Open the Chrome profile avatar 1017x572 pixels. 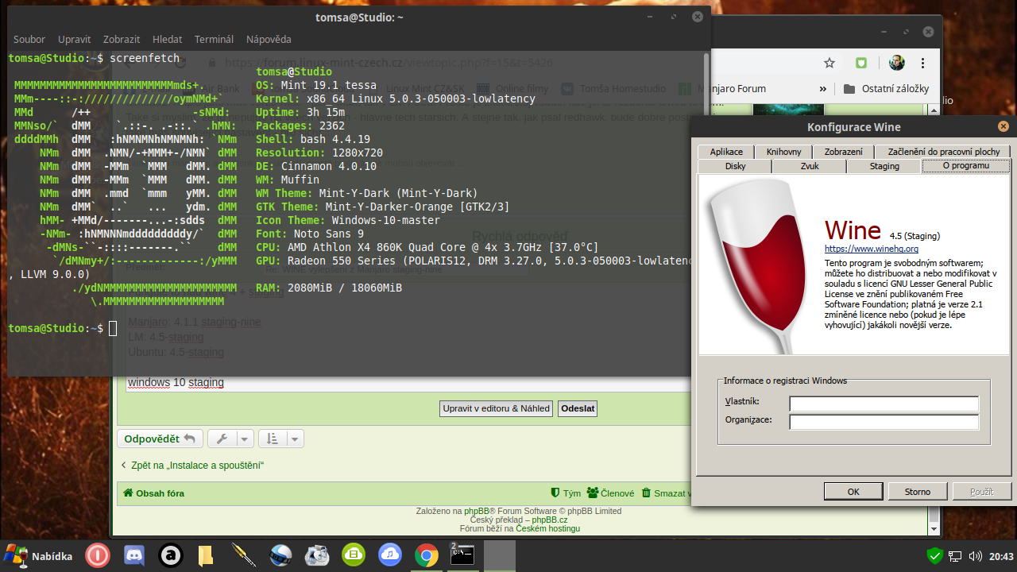click(896, 63)
